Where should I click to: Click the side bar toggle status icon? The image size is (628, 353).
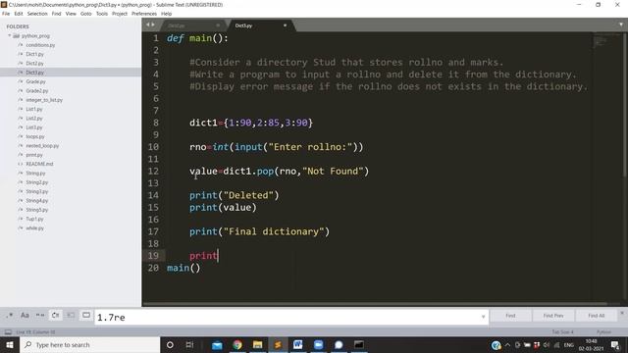tap(8, 332)
